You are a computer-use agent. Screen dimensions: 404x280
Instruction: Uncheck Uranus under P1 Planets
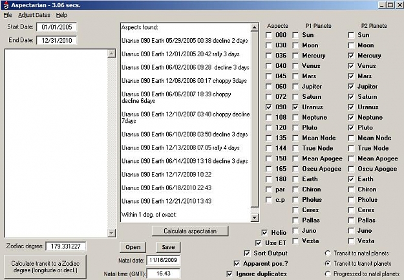click(x=295, y=107)
